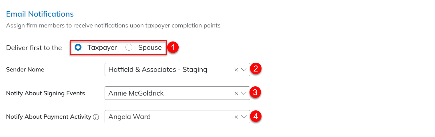Viewport: 435px width, 137px height.
Task: Click the Sender Name label
Action: [25, 70]
